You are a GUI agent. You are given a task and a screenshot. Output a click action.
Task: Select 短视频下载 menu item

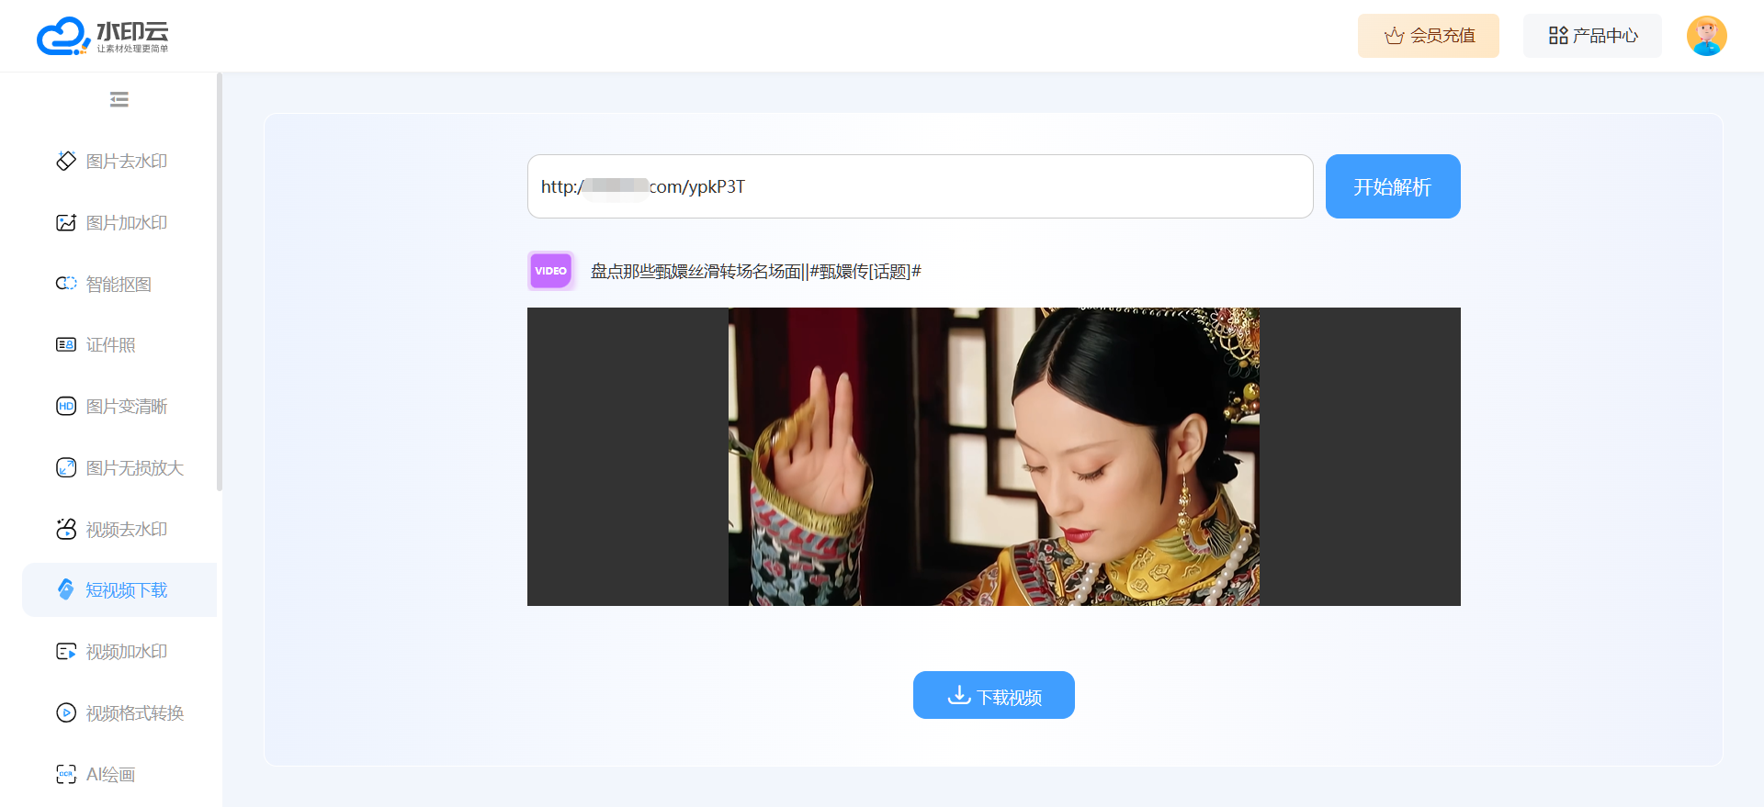pos(119,589)
